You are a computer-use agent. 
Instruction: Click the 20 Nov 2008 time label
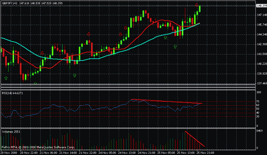click(8, 153)
